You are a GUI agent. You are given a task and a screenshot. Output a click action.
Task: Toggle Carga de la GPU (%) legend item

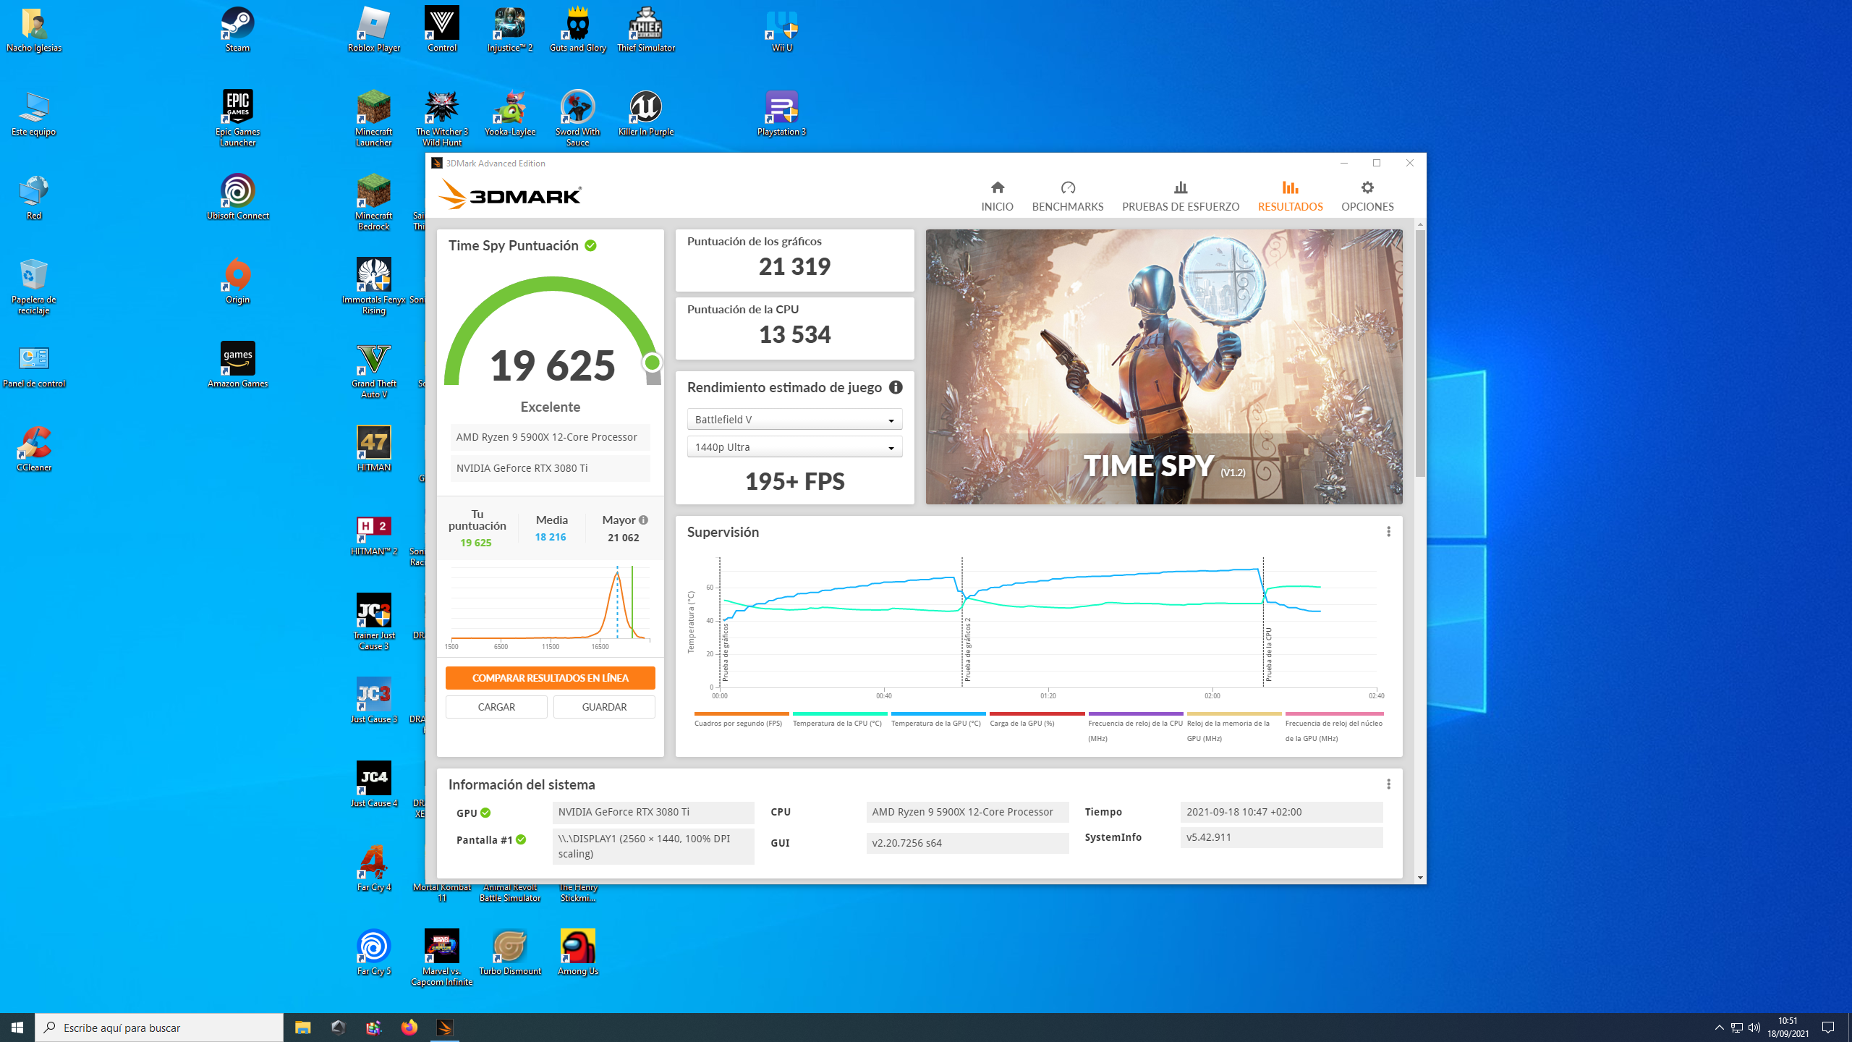(1036, 719)
